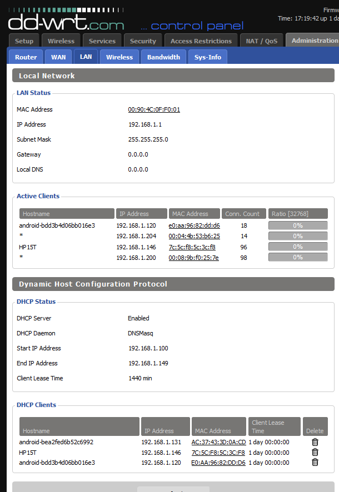Click active client IP 192.168.1.204
Viewport: 339px width, 492px height.
pyautogui.click(x=136, y=236)
